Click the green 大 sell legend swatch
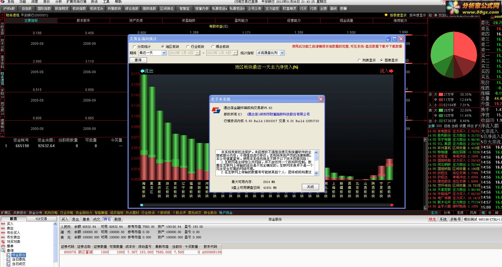502x267 pixels. point(441,110)
